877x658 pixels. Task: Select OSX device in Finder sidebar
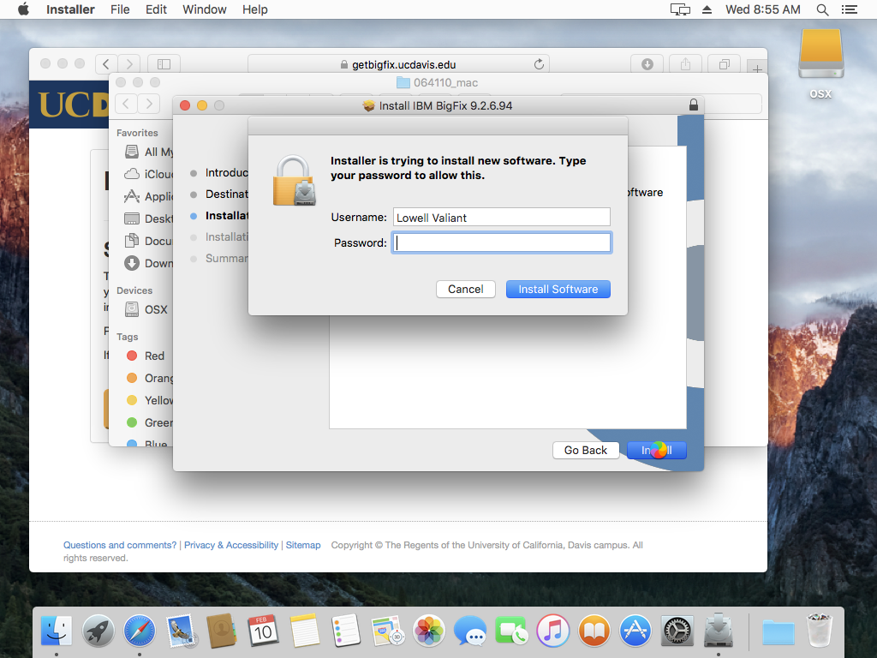pos(146,309)
